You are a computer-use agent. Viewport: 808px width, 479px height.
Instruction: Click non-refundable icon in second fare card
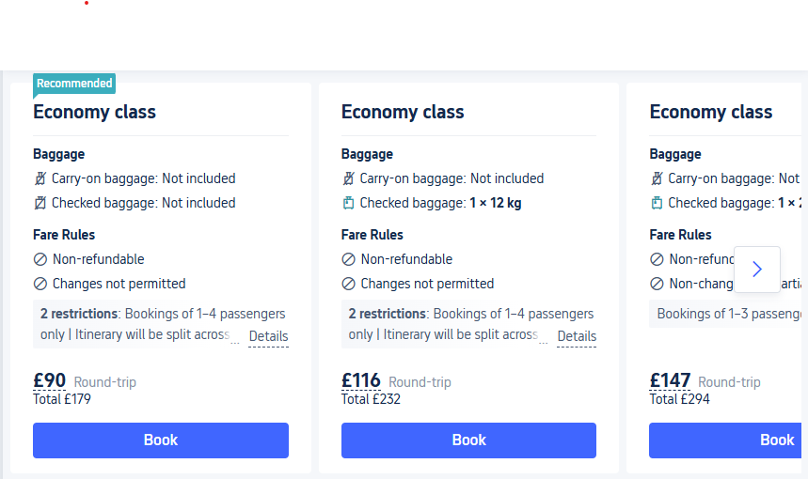(348, 259)
